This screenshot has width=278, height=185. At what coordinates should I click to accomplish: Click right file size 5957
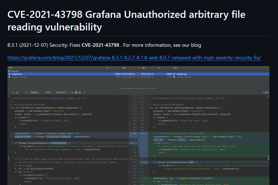tap(170, 77)
